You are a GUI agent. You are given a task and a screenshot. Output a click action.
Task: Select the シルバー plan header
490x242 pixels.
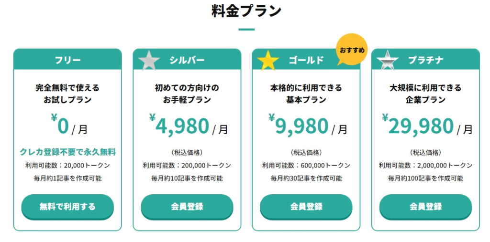pyautogui.click(x=187, y=60)
